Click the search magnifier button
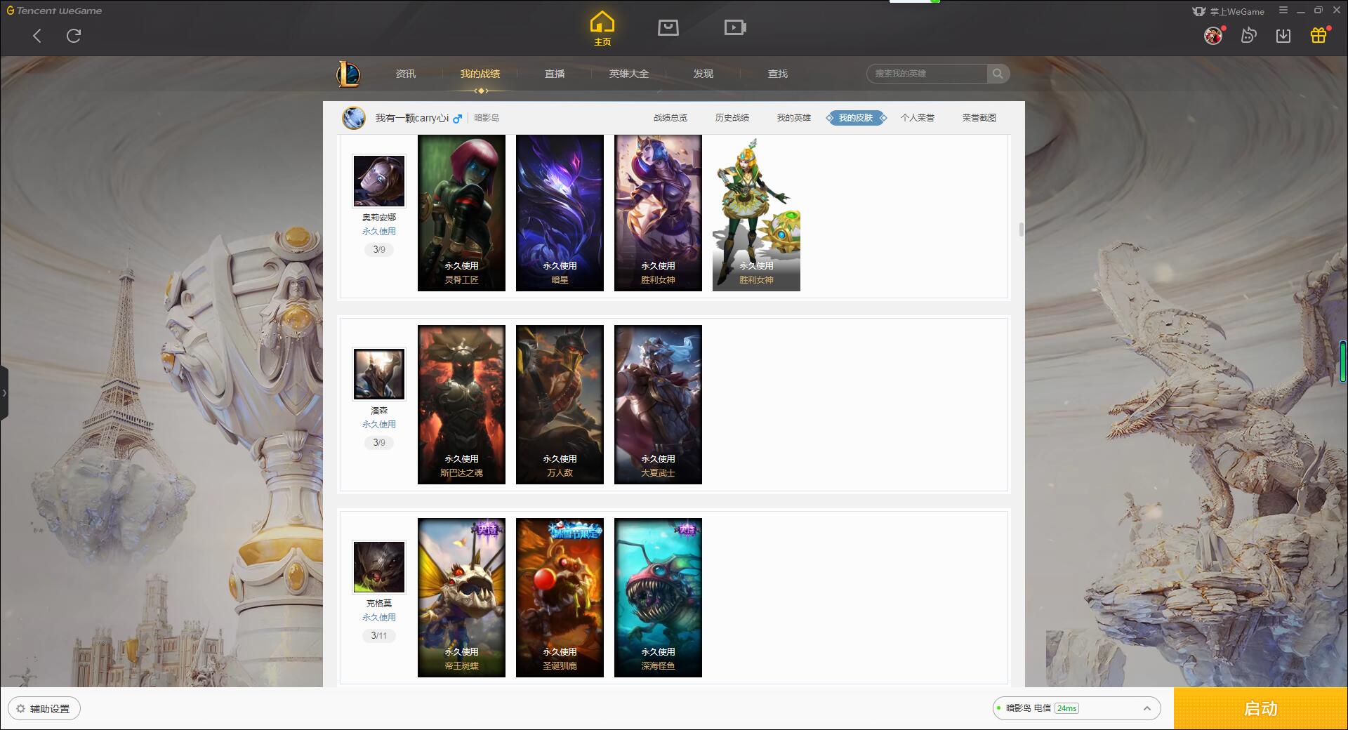Screen dimensions: 1348x730 (998, 74)
